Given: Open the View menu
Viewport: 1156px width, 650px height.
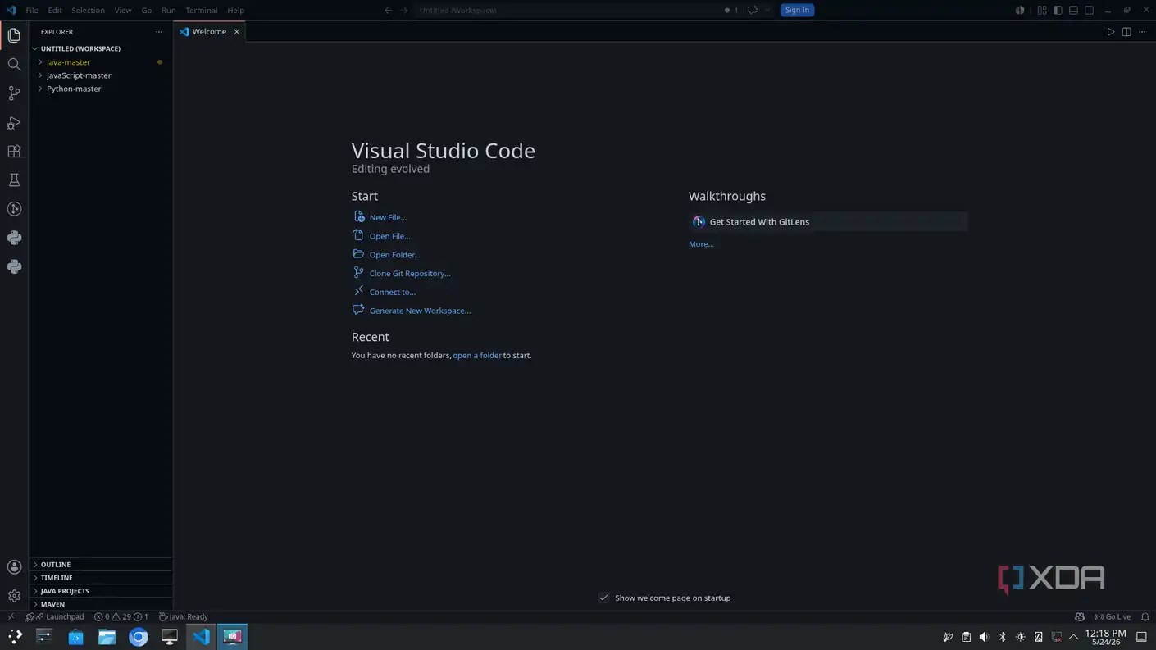Looking at the screenshot, I should (x=123, y=10).
